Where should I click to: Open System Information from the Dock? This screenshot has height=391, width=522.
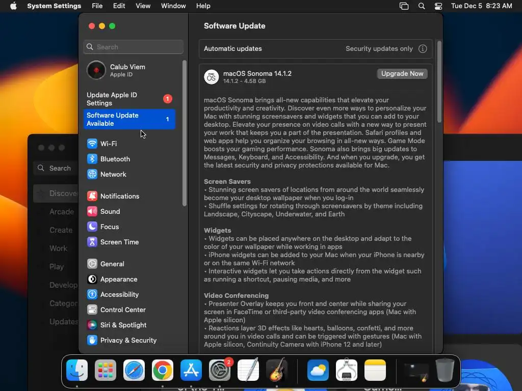(x=347, y=370)
